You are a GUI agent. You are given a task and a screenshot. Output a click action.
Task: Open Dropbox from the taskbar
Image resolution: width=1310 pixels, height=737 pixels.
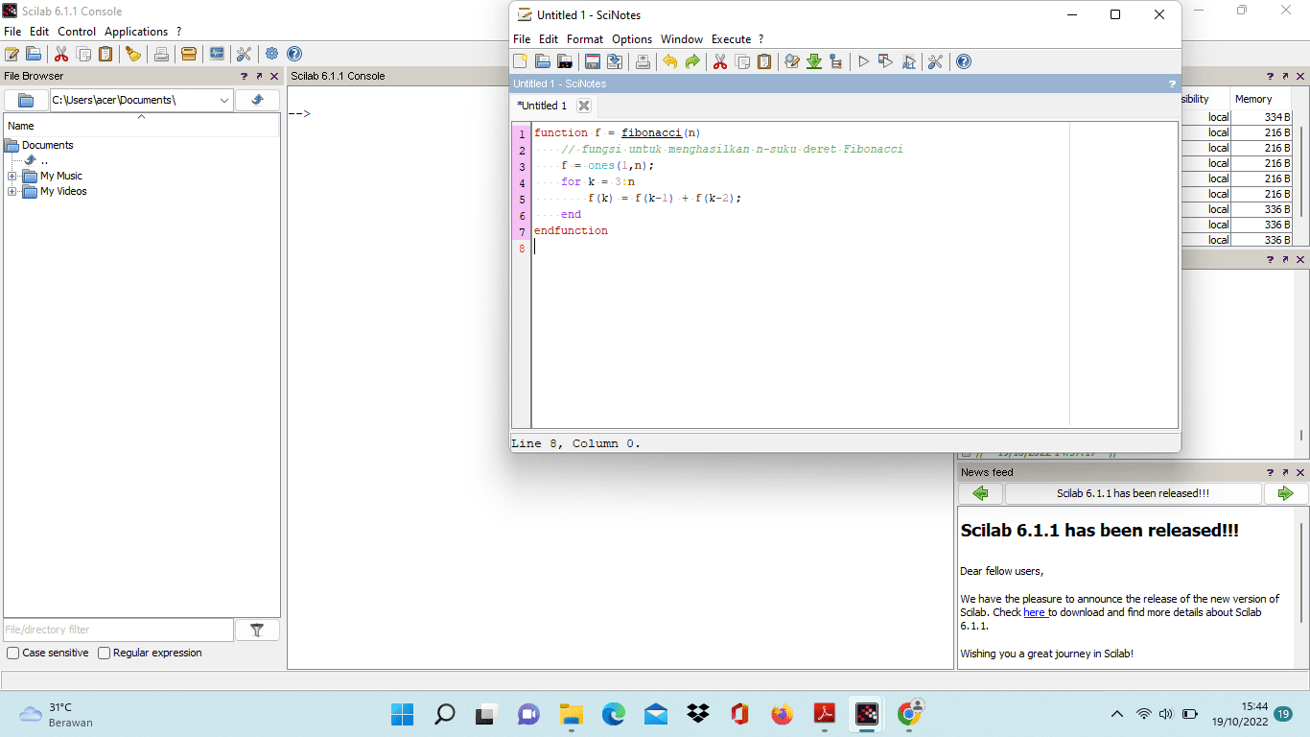click(698, 714)
